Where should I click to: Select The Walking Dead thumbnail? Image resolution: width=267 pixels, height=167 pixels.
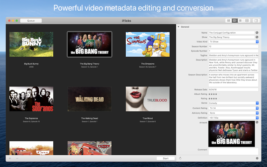[90, 99]
